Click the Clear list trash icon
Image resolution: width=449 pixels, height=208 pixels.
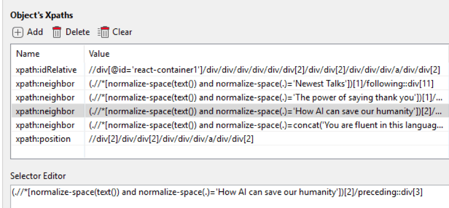coord(104,32)
